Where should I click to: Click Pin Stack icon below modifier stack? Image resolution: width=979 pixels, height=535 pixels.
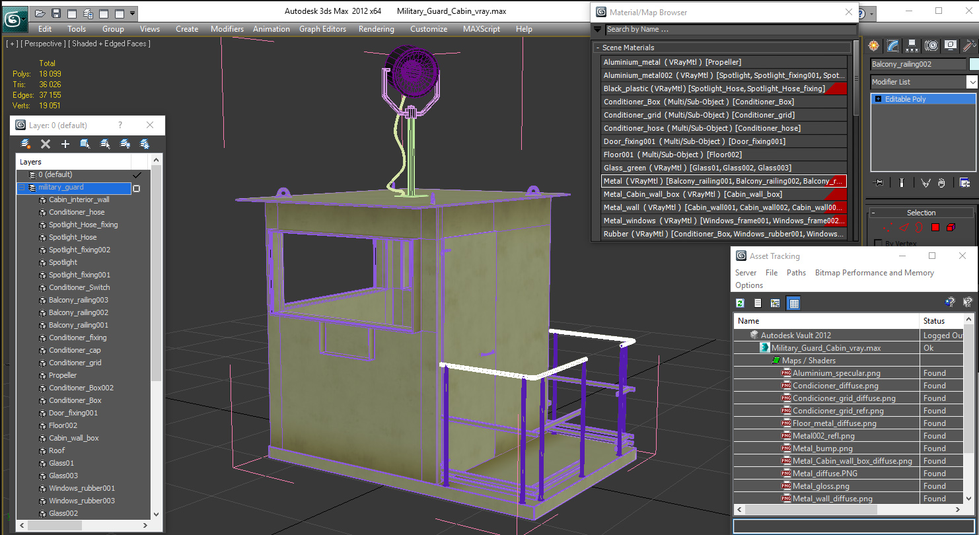coord(878,183)
